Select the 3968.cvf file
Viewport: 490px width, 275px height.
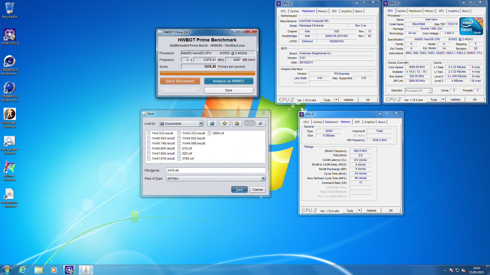216,133
